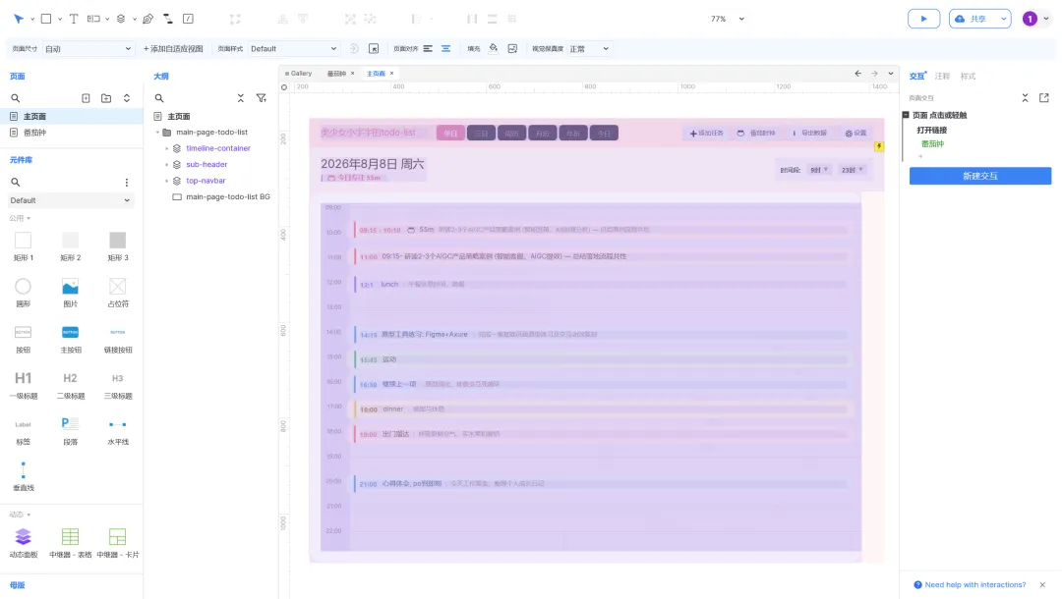The height and width of the screenshot is (599, 1062).
Task: Search the widget library magnifier icon
Action: click(16, 183)
